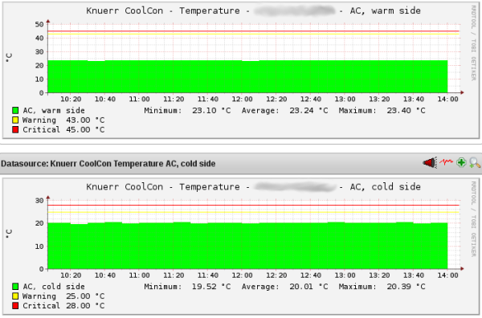482x318 pixels.
Task: Click the graph title ending 'AC, warm side'
Action: pos(253,10)
